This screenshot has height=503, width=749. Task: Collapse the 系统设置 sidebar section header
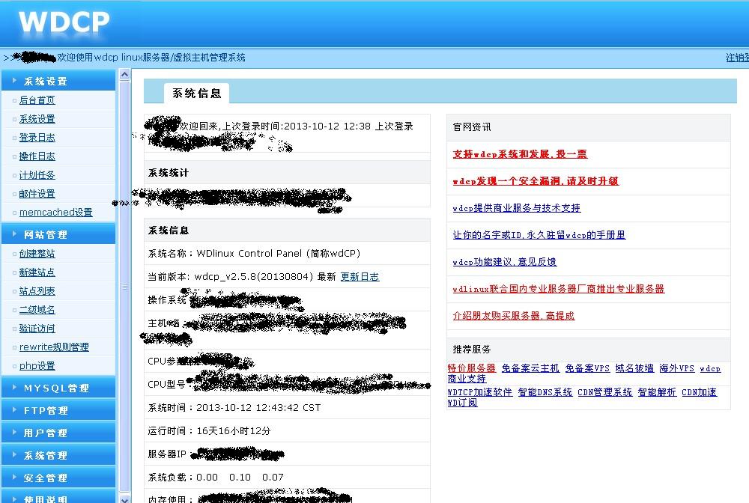tap(58, 81)
